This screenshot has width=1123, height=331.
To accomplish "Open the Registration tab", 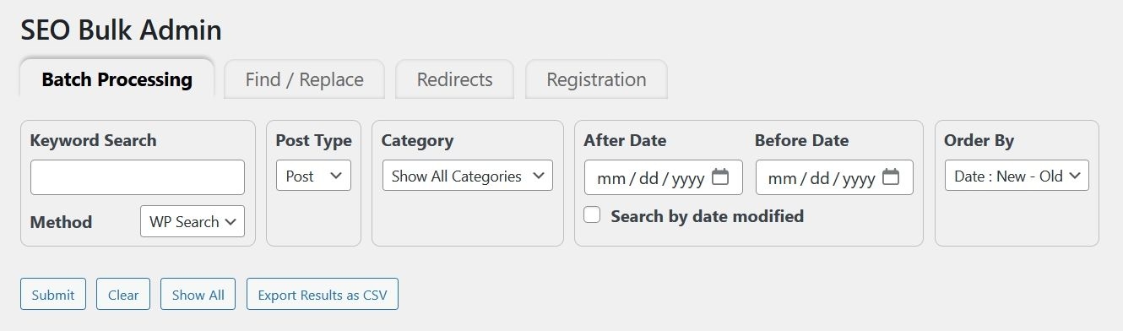I will click(x=596, y=79).
